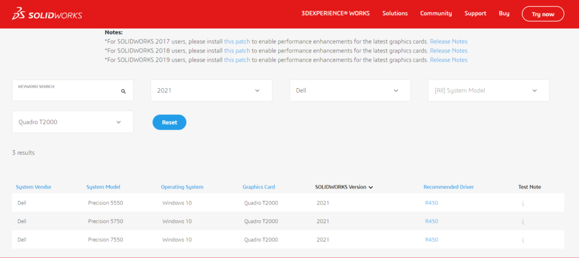Image resolution: width=579 pixels, height=258 pixels.
Task: Click 2021 in the Precision 5550 row
Action: tap(323, 203)
